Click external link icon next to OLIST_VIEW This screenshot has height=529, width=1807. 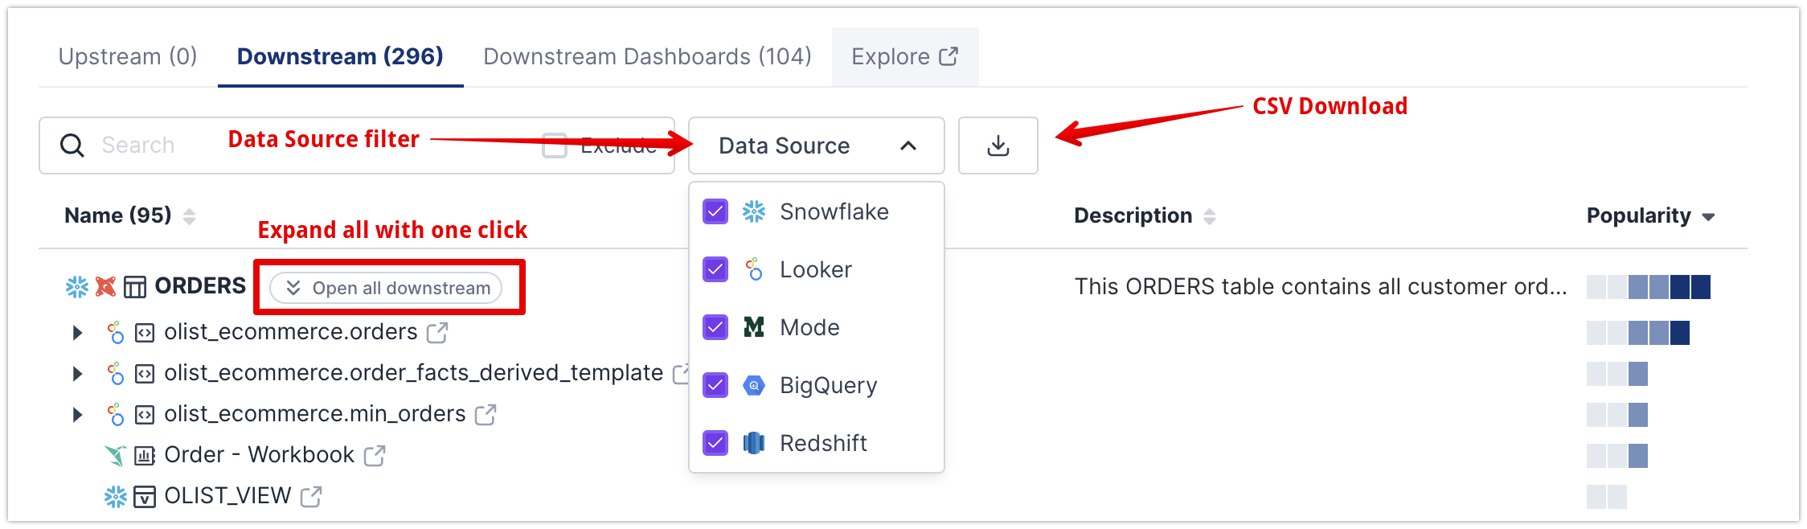click(x=311, y=497)
